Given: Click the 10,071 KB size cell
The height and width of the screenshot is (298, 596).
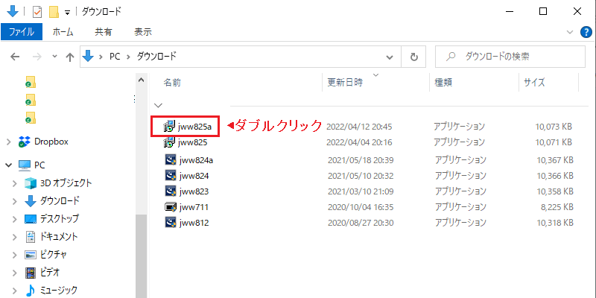Looking at the screenshot, I should pyautogui.click(x=554, y=142).
